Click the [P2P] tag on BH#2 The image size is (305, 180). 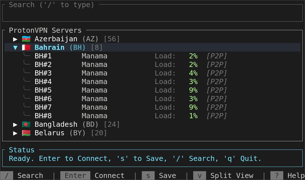(217, 65)
